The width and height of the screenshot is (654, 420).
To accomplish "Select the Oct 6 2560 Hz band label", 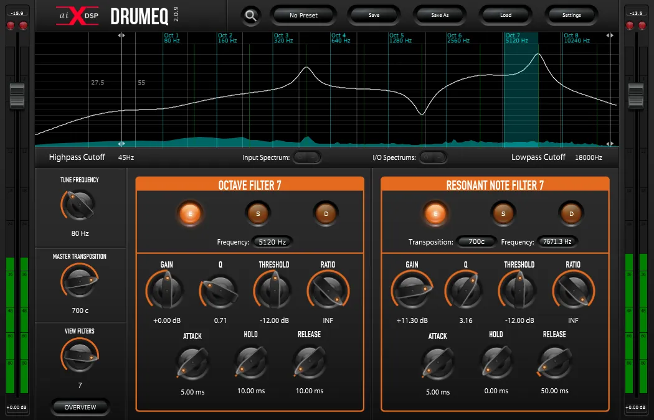I will click(458, 38).
